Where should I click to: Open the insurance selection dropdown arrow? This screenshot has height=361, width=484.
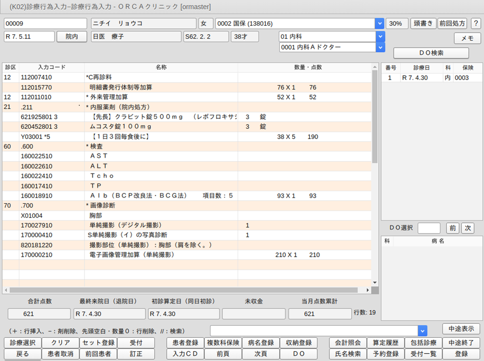click(380, 24)
